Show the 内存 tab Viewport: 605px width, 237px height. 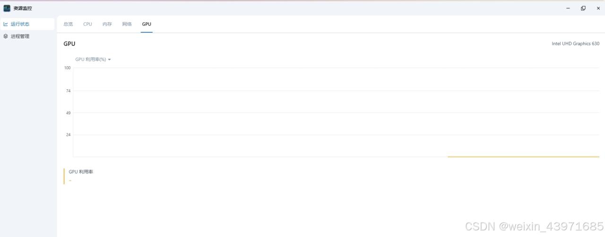(107, 24)
